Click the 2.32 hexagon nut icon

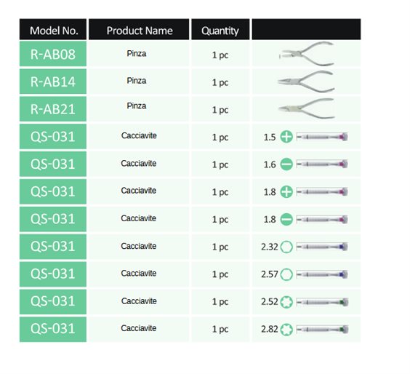(286, 247)
